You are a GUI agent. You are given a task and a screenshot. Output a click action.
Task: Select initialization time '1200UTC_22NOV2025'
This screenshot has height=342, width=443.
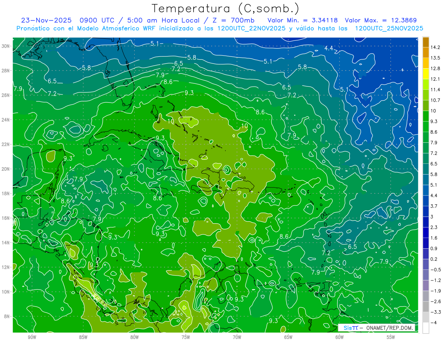(x=251, y=28)
